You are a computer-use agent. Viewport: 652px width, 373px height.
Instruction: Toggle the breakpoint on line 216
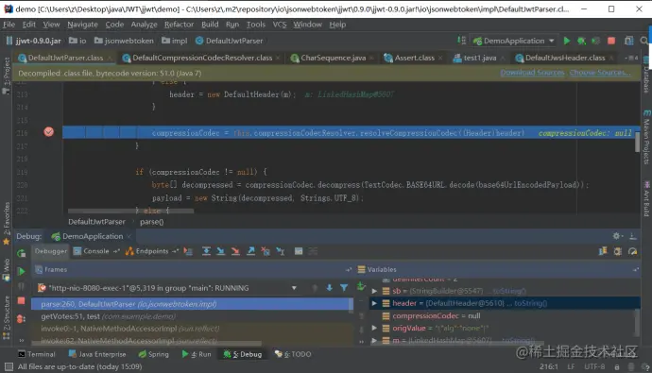pos(48,132)
